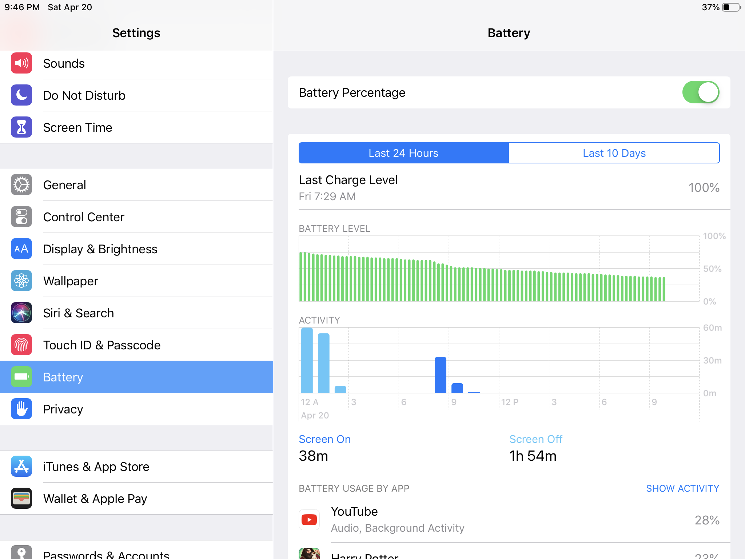Tap the YouTube 28% usage value
This screenshot has height=559, width=745.
707,520
